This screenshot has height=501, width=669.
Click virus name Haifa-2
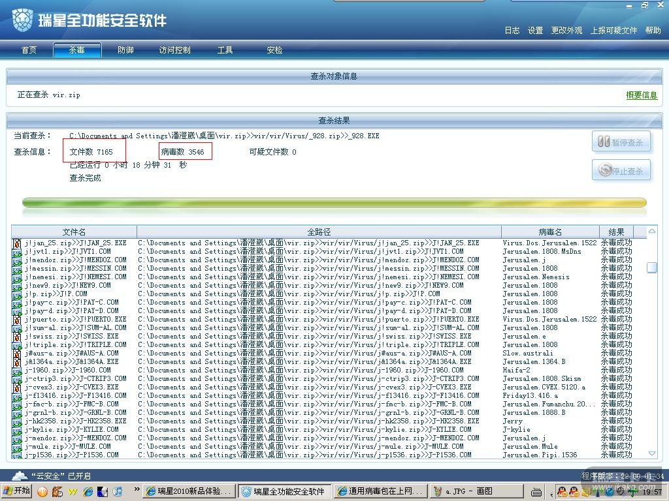tap(516, 371)
